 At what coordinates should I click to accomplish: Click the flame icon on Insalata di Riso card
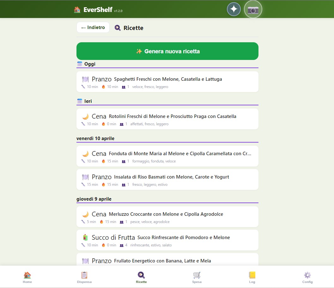click(104, 185)
